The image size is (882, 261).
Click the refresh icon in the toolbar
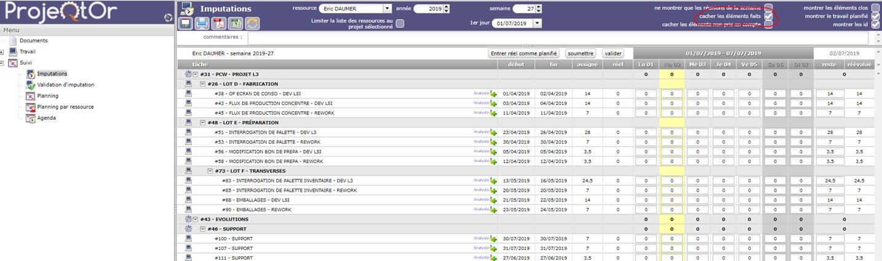pos(252,24)
